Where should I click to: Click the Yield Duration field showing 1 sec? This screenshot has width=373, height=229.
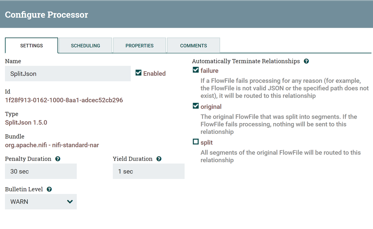[148, 171]
